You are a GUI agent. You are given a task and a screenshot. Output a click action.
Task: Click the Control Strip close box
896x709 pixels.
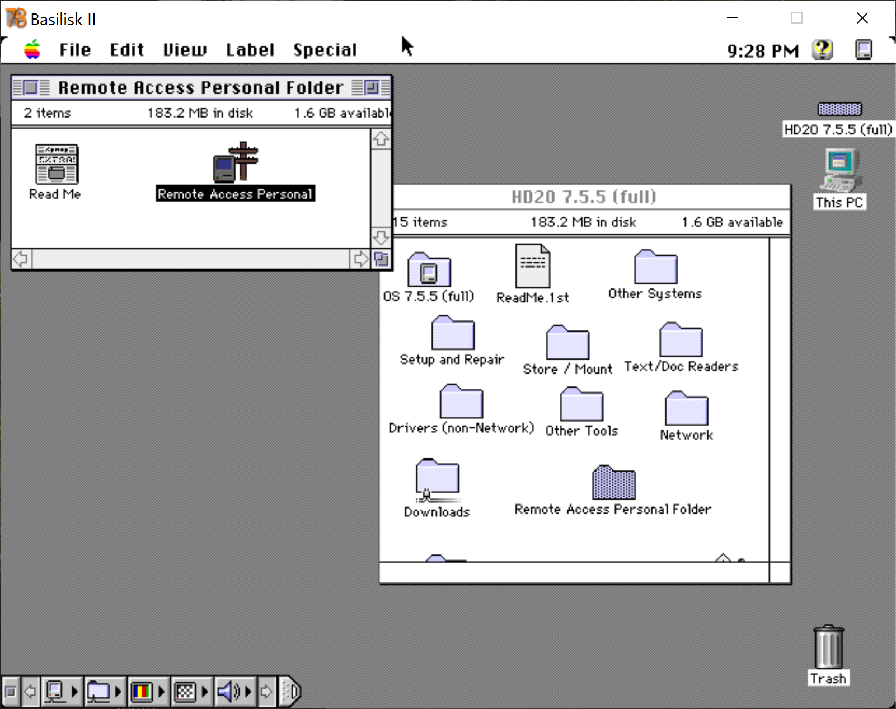10,692
